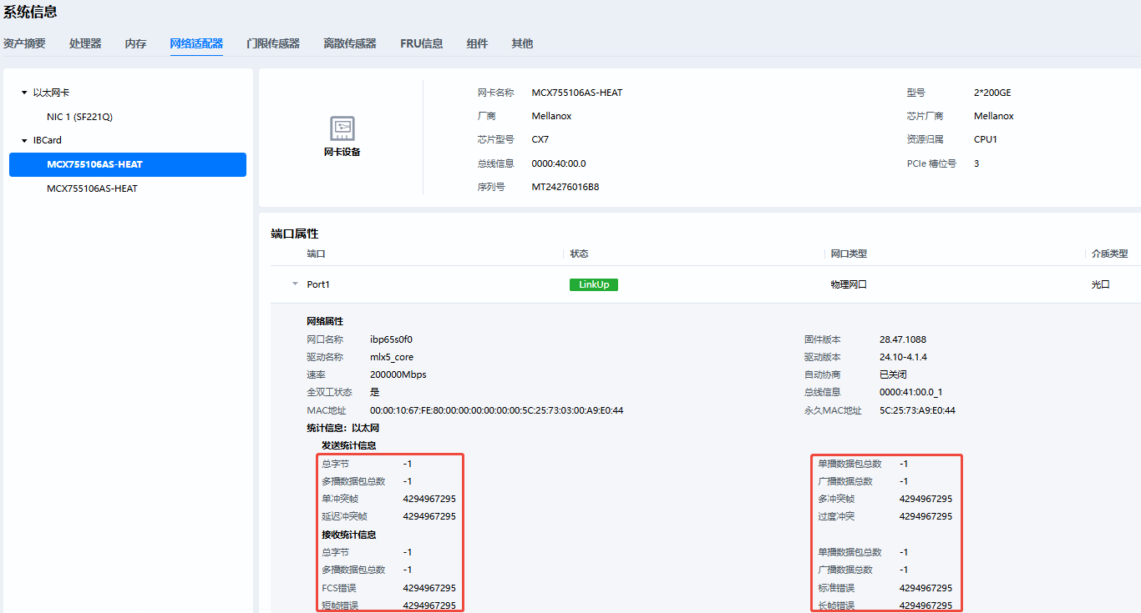The width and height of the screenshot is (1141, 613).
Task: Go to the 门限传感器 tab
Action: click(x=273, y=43)
